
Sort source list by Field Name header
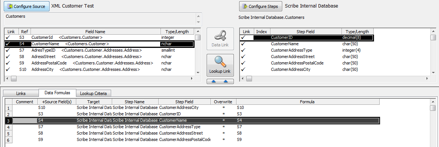pyautogui.click(x=96, y=32)
